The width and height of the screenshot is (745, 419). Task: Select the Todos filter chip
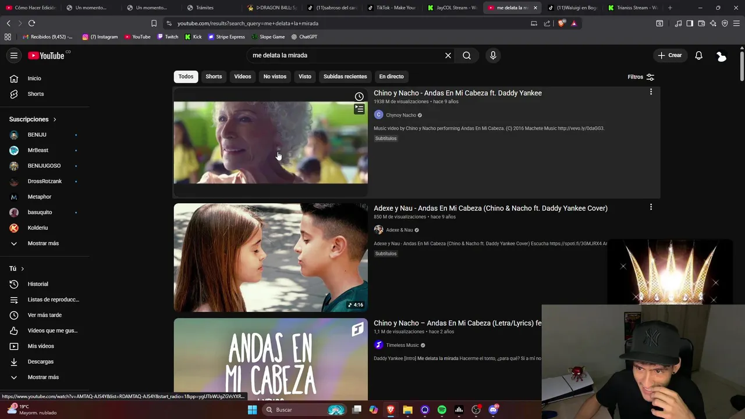(186, 76)
